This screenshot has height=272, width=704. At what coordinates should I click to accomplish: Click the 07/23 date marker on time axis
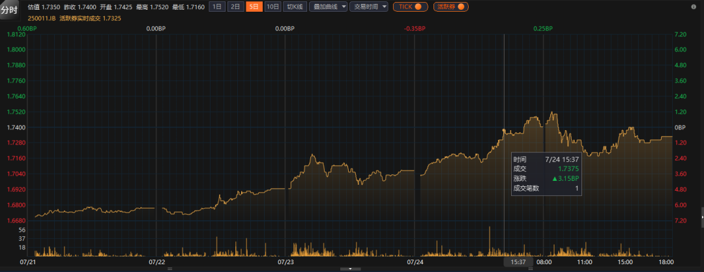point(286,262)
